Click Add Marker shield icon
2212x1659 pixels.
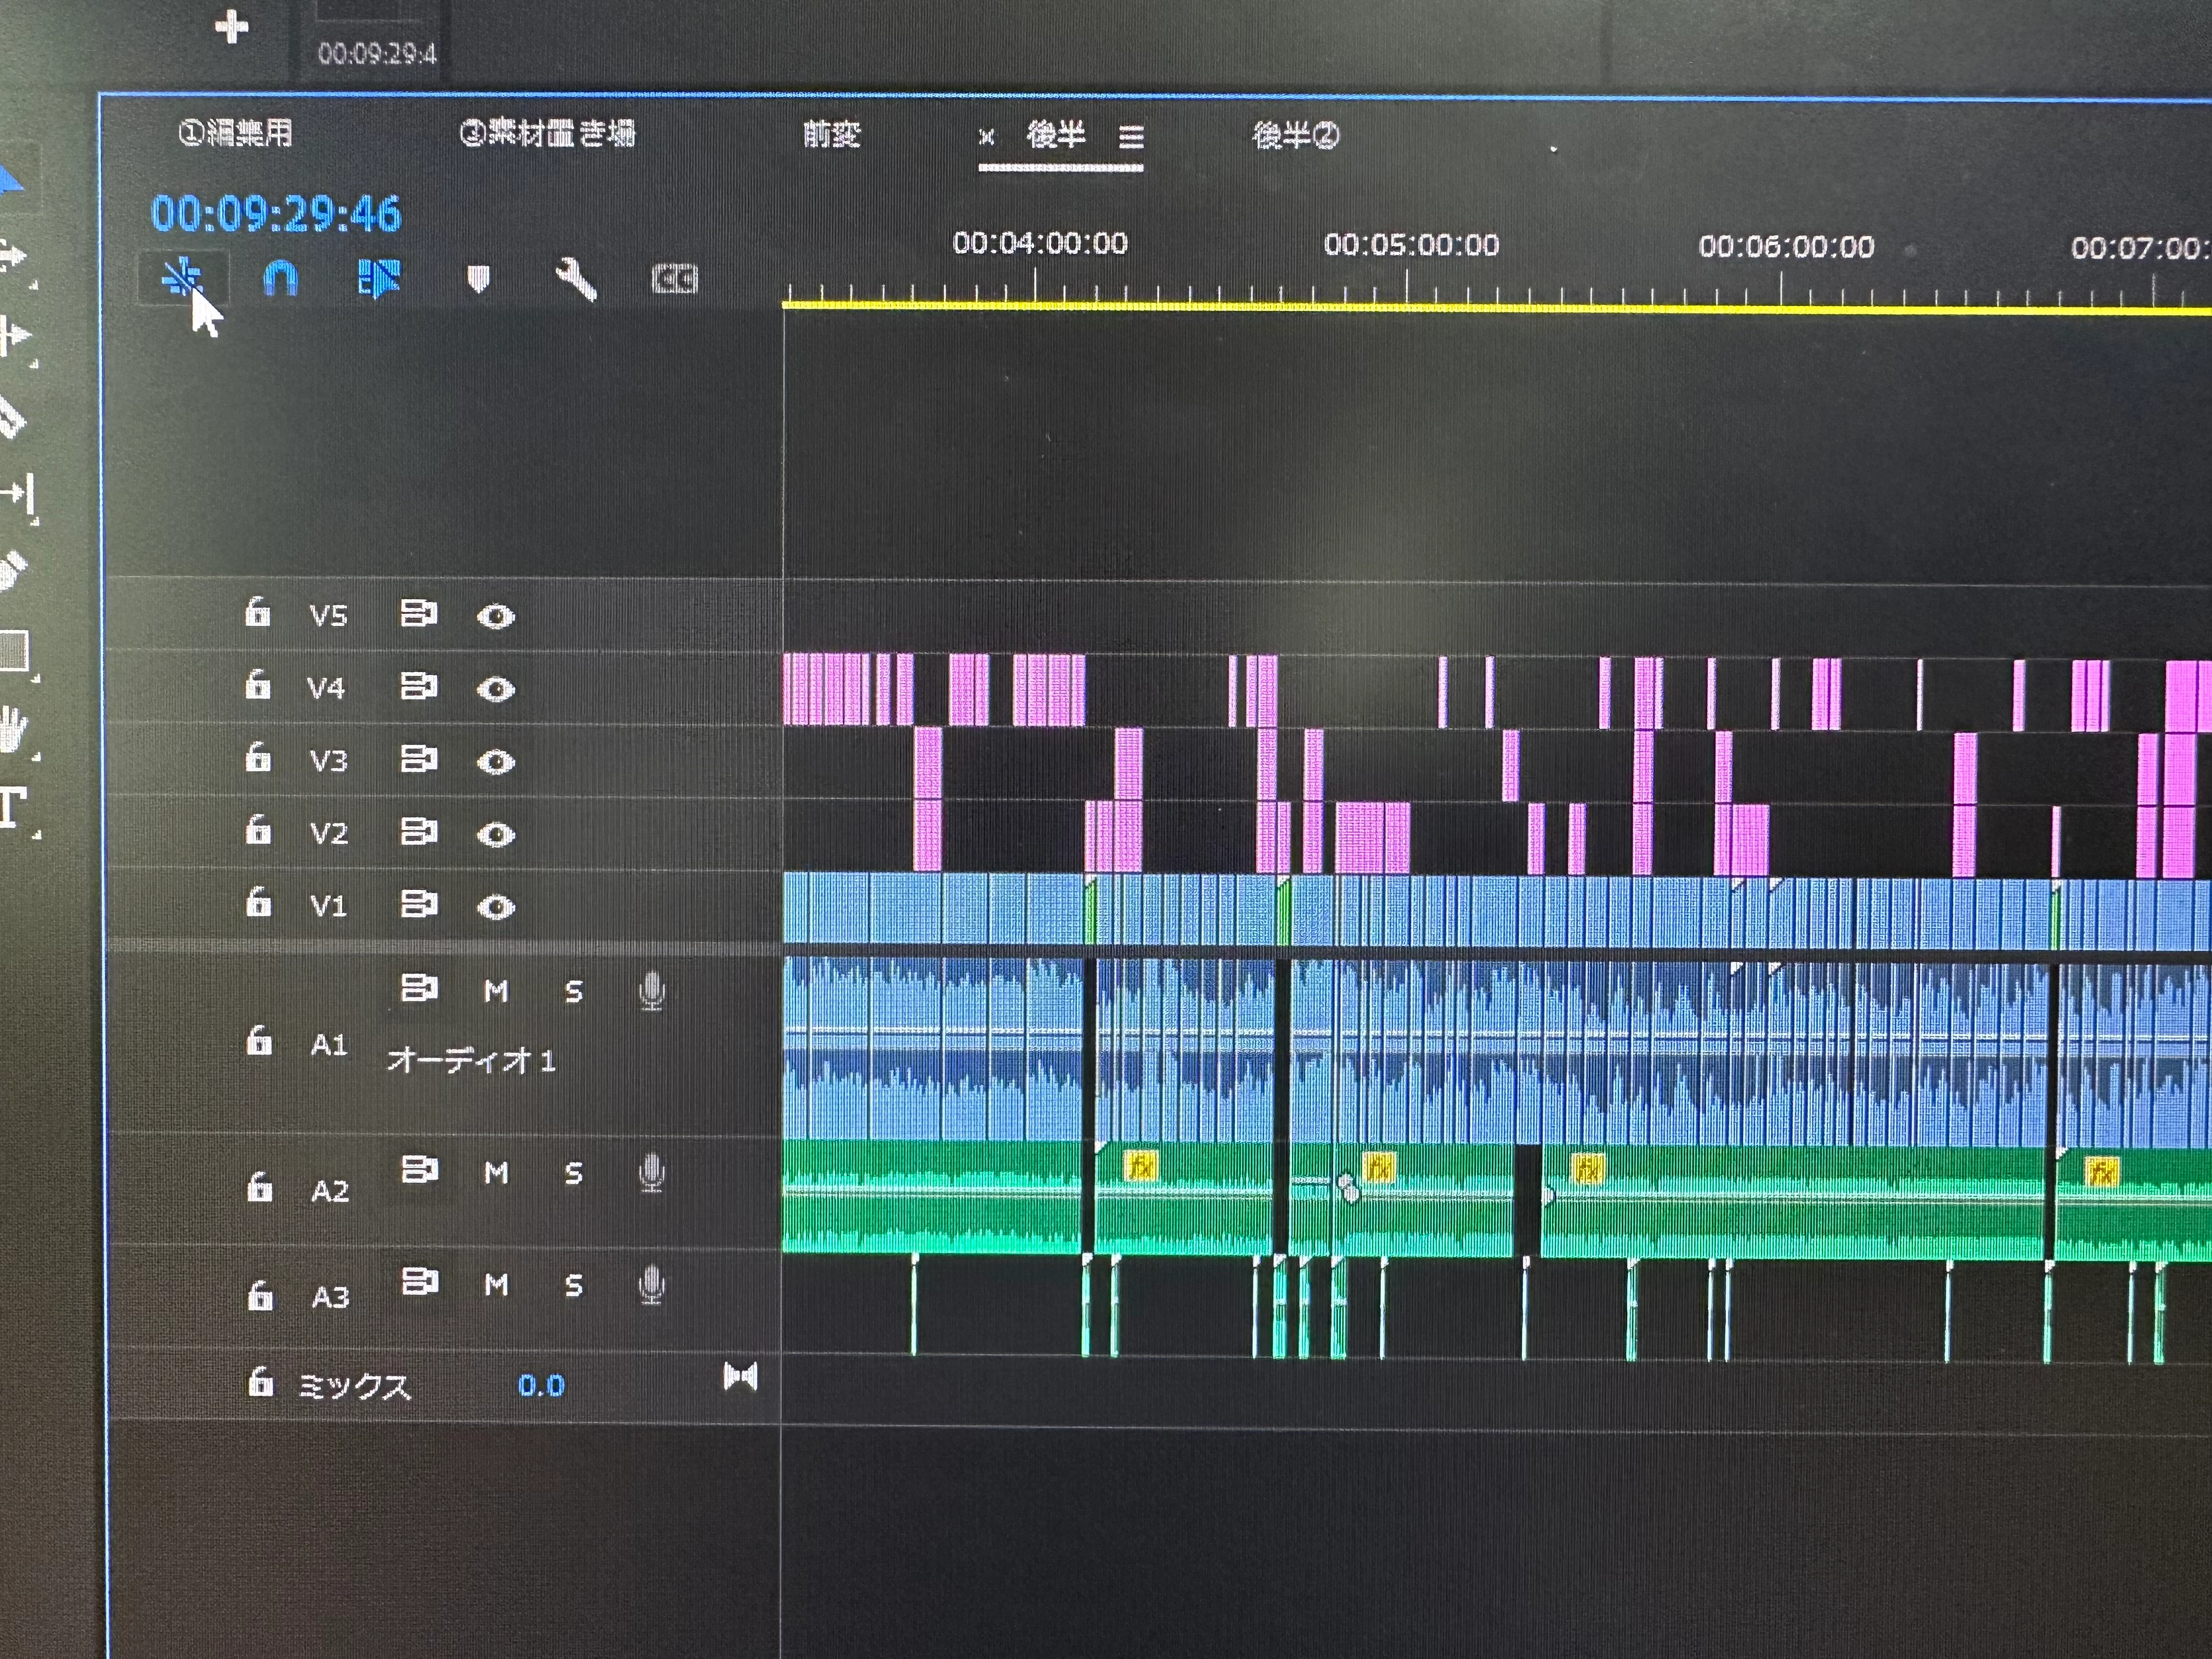(478, 279)
